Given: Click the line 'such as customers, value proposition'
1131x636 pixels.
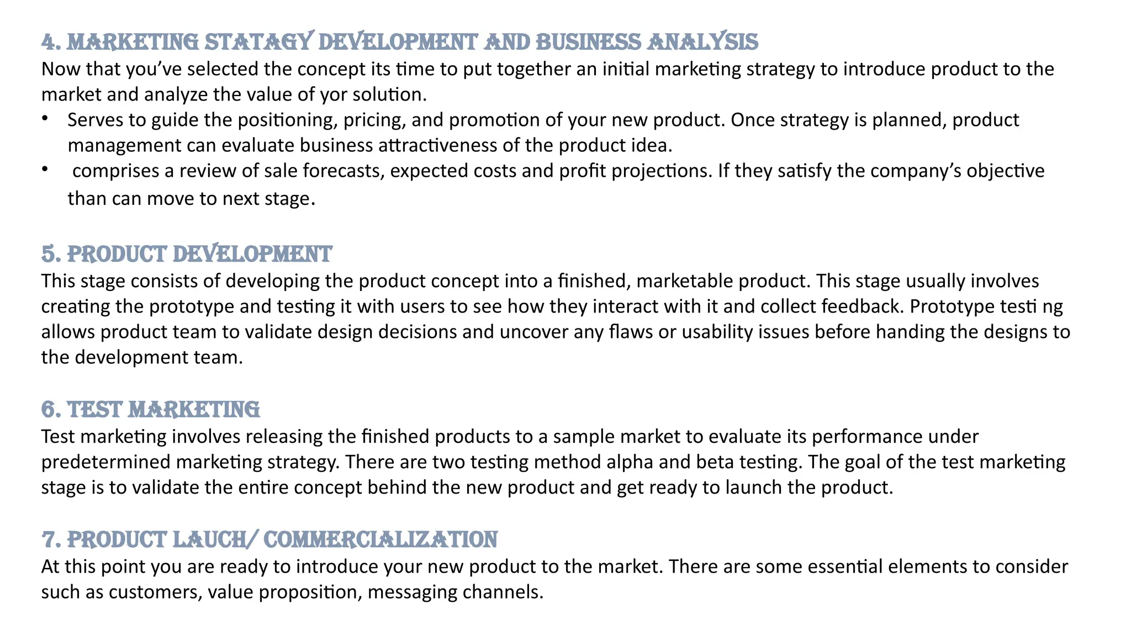Looking at the screenshot, I should click(x=292, y=592).
